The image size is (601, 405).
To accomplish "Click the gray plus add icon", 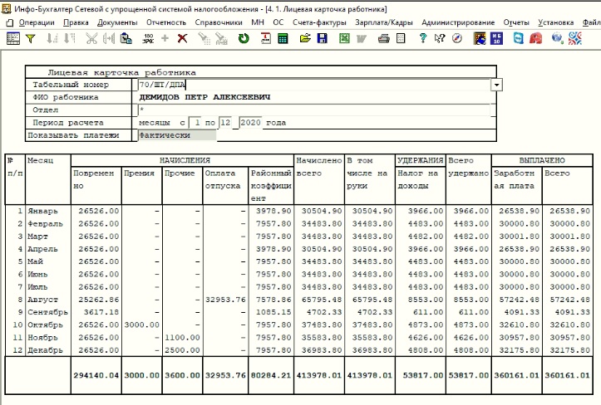I will [x=165, y=38].
